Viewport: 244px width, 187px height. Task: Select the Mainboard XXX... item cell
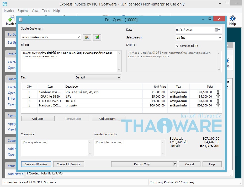point(50,105)
